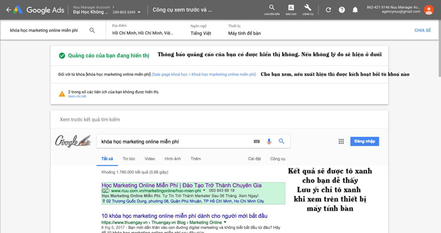The image size is (441, 233).
Task: Open help via question mark icon
Action: coord(342,10)
